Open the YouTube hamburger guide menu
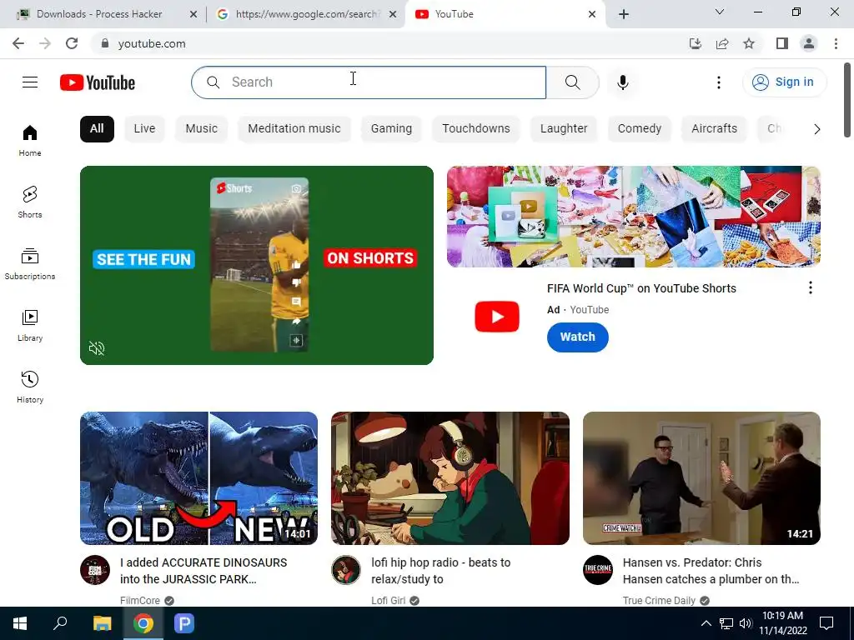The width and height of the screenshot is (854, 640). coord(30,82)
